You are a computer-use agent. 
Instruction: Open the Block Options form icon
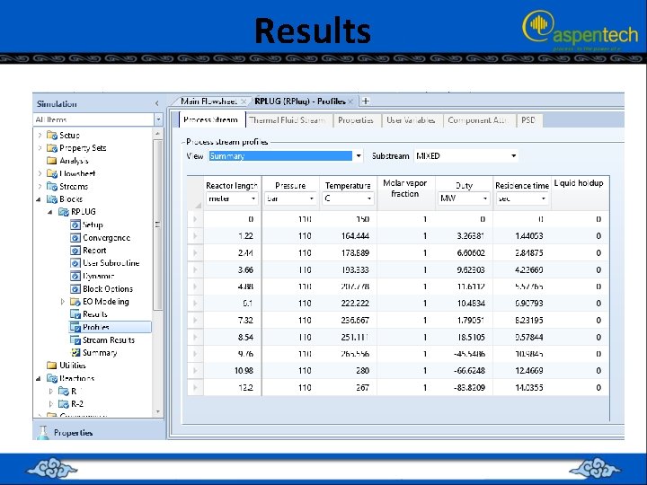pyautogui.click(x=75, y=288)
